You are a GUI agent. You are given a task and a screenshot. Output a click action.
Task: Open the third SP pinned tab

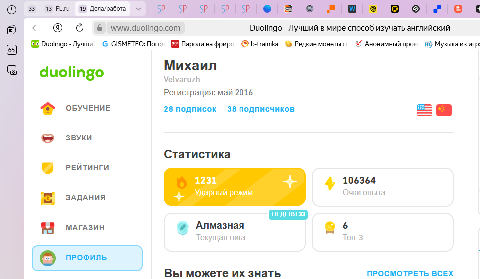pos(204,9)
